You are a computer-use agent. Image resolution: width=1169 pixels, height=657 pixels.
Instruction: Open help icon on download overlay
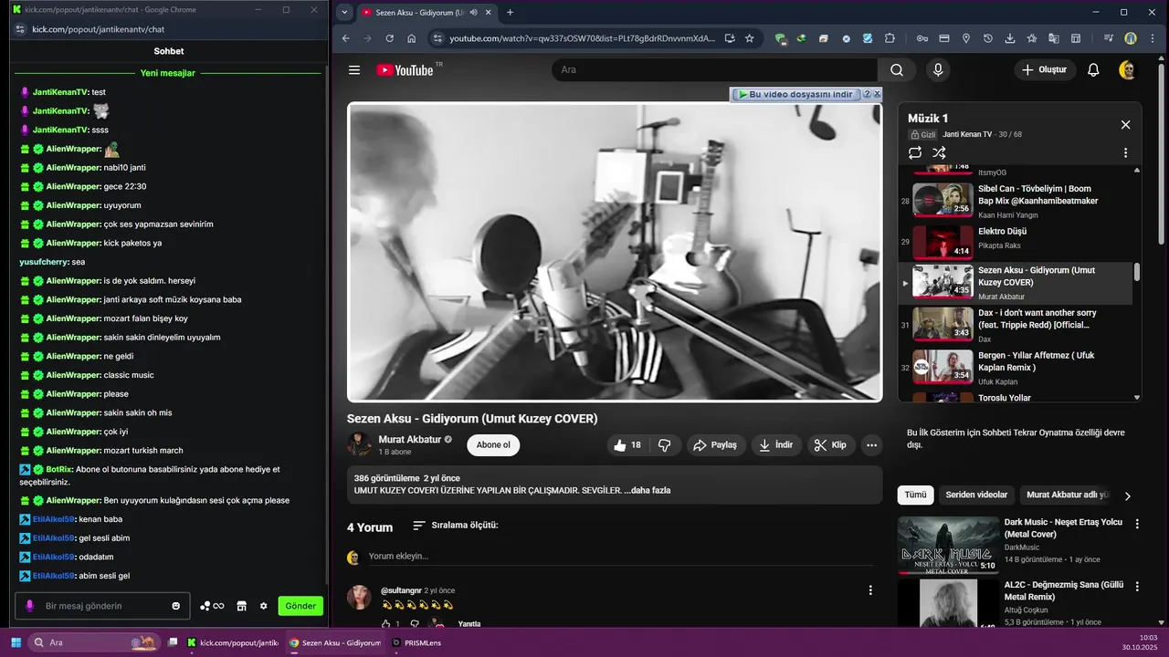[x=867, y=94]
